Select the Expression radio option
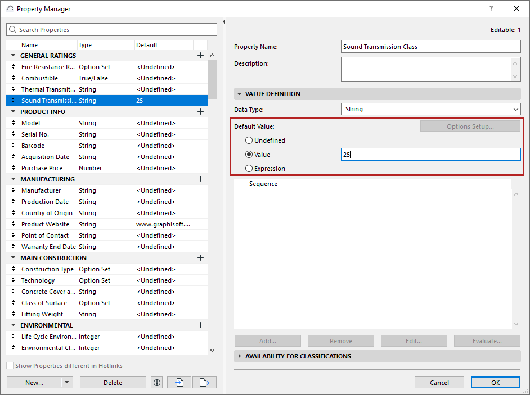Viewport: 530px width, 395px height. coord(249,168)
